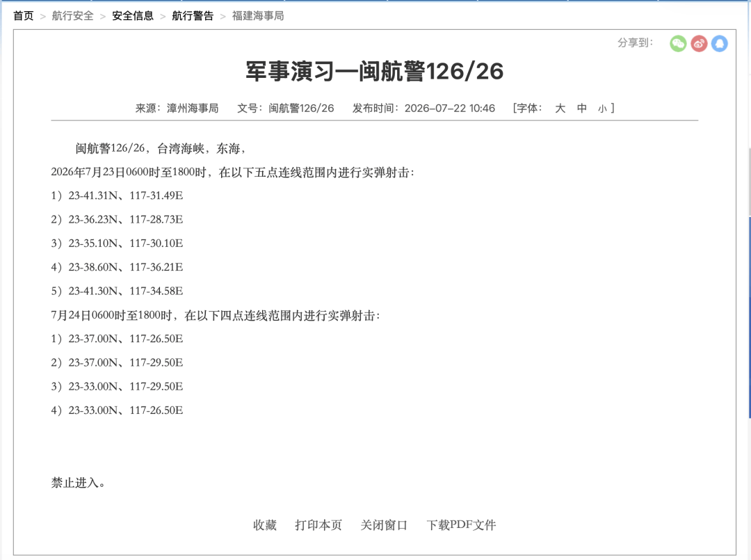This screenshot has height=560, width=751.
Task: Set font size to 小
Action: click(602, 109)
